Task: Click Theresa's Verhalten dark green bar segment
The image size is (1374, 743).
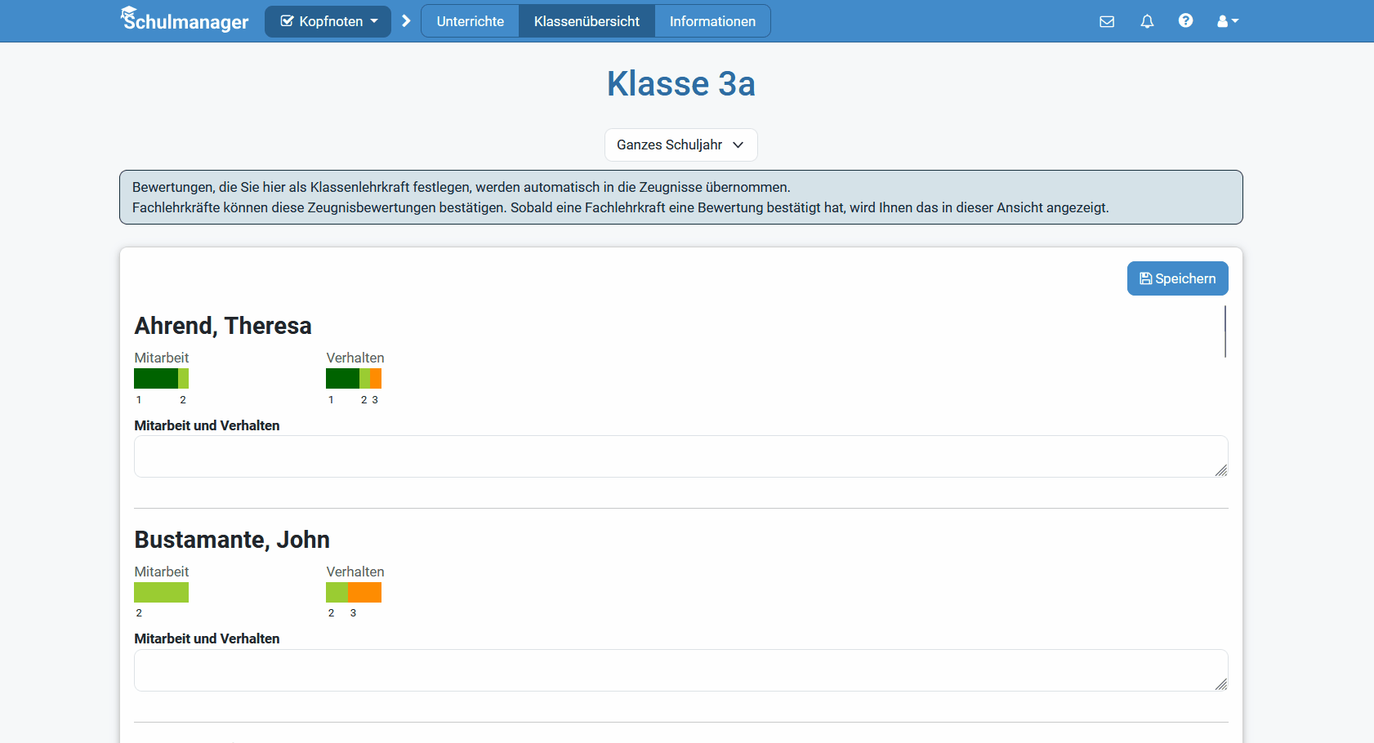Action: click(x=342, y=378)
